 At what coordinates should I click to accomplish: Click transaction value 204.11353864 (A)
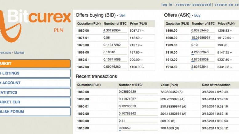point(173,114)
